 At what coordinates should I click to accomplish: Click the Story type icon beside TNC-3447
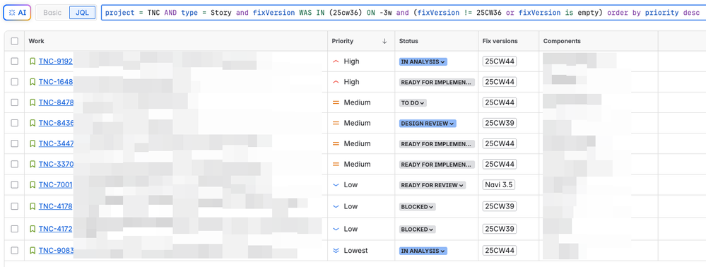[33, 143]
